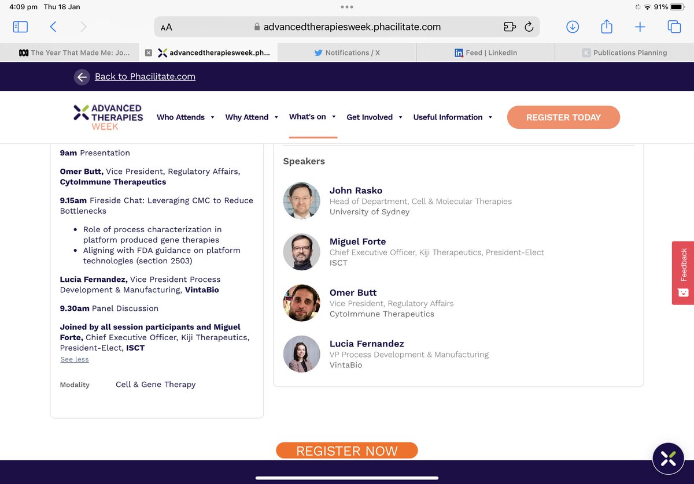Image resolution: width=694 pixels, height=484 pixels.
Task: Click the REGISTER TODAY button
Action: pyautogui.click(x=563, y=117)
